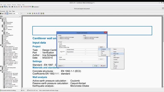Collapse the Editor panel dropdown arrow
This screenshot has height=92, width=164.
(x=20, y=16)
